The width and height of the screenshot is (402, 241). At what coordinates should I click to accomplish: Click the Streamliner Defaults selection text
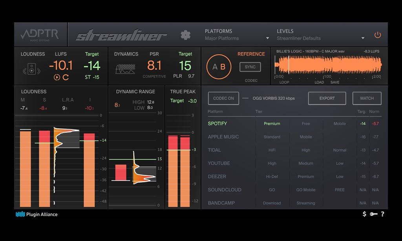[x=299, y=38]
